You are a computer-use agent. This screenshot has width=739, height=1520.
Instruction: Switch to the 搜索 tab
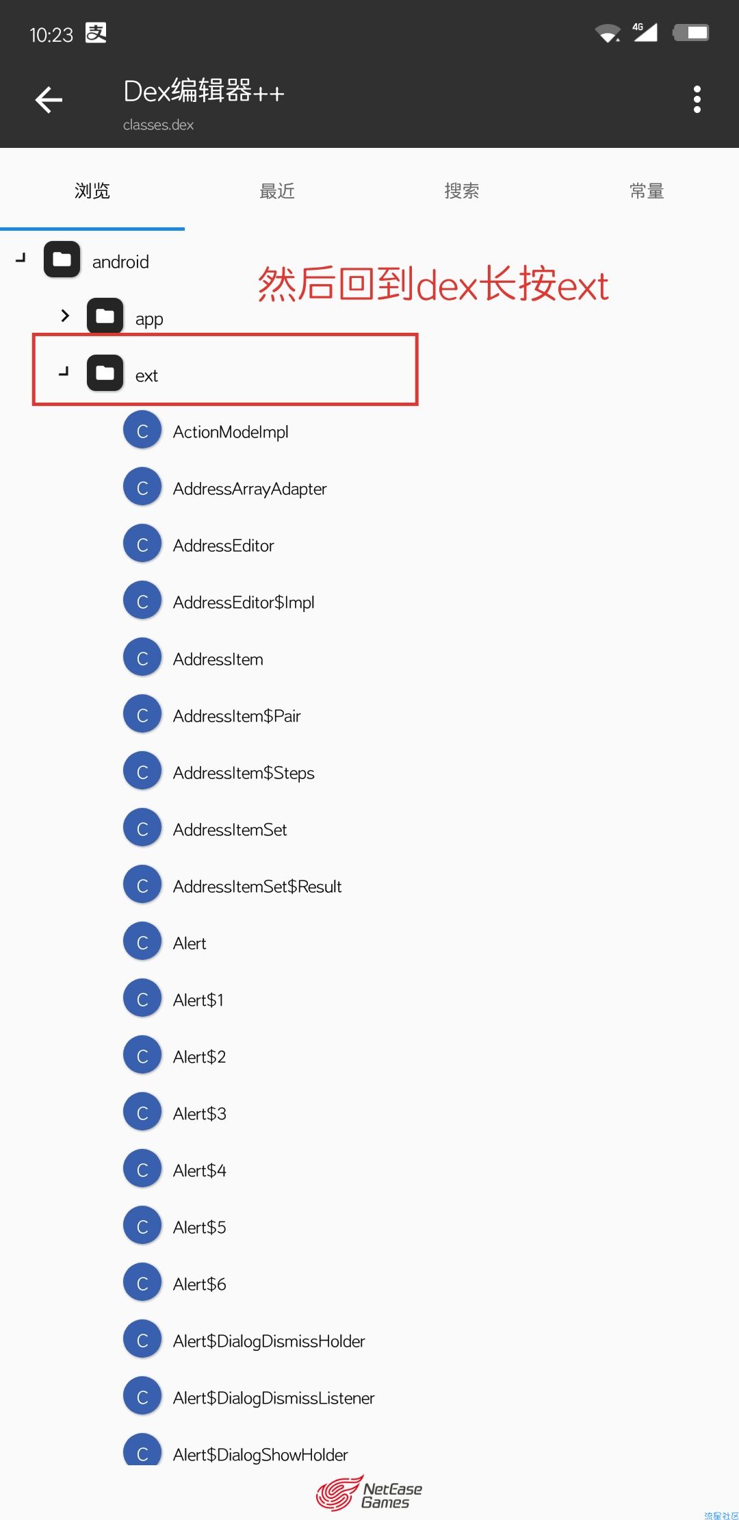(462, 191)
